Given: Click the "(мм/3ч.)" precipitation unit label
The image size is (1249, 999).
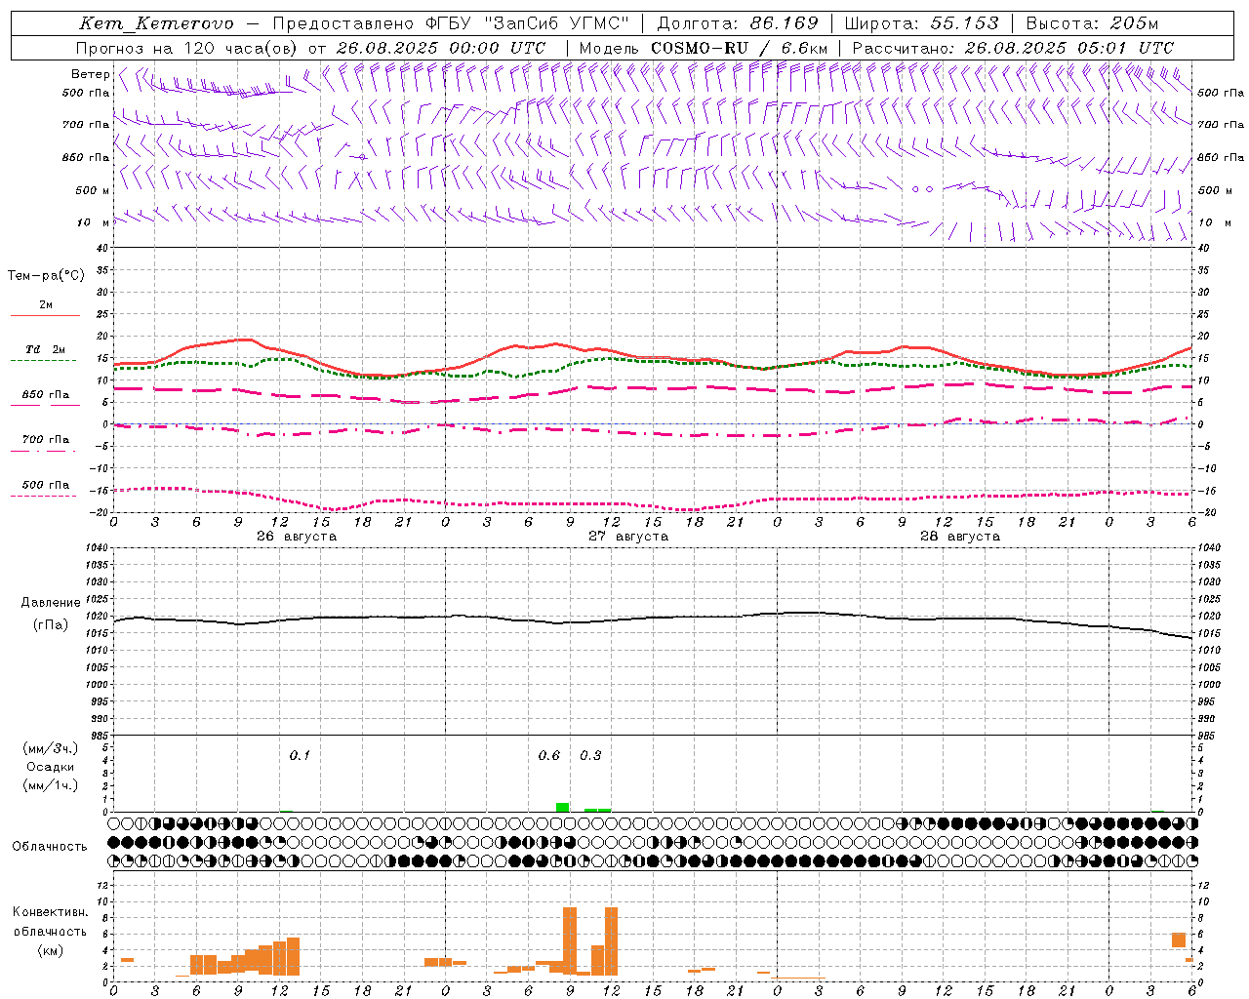Looking at the screenshot, I should 51,748.
